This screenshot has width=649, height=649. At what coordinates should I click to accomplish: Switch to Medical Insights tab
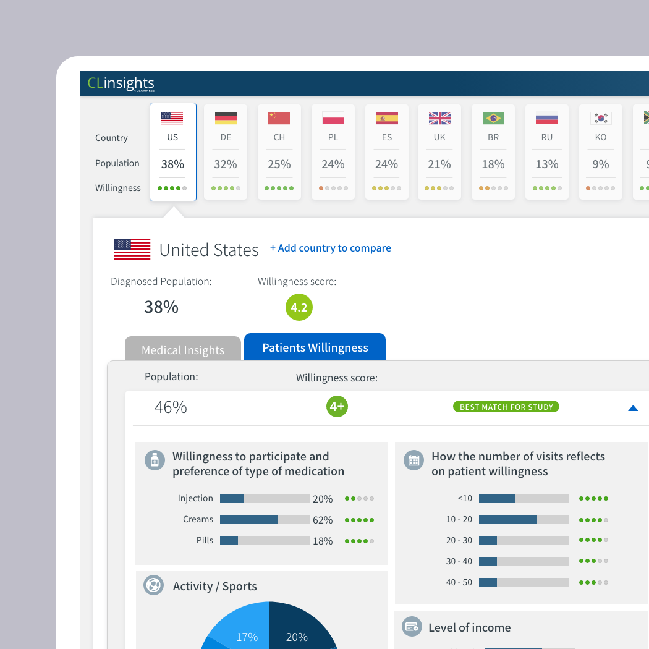[x=183, y=349]
